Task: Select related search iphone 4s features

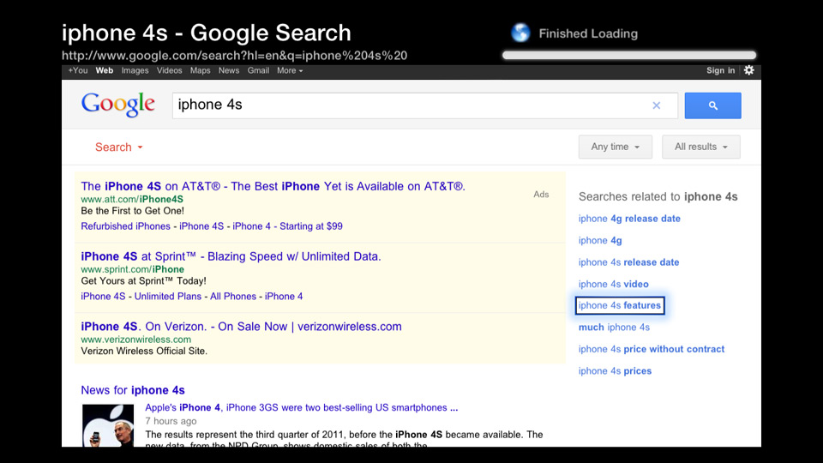Action: (620, 305)
